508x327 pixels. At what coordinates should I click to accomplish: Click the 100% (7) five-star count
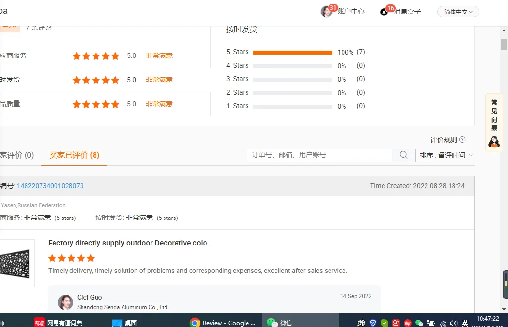click(x=351, y=52)
